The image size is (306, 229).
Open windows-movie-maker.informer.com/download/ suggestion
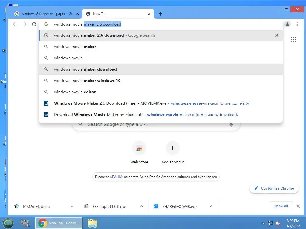[x=161, y=114]
